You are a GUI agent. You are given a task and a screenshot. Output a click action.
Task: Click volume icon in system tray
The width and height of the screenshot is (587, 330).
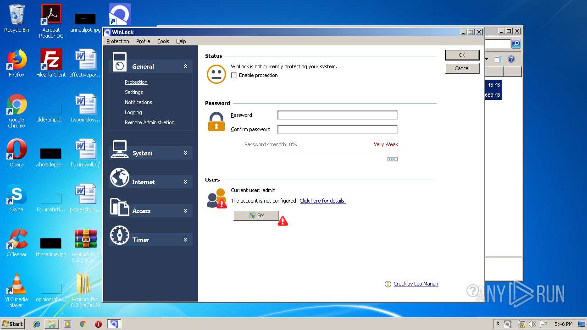[x=532, y=324]
